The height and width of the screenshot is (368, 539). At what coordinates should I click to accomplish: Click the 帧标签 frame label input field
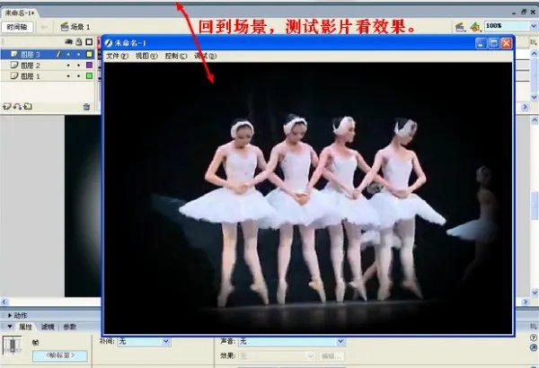tap(60, 355)
